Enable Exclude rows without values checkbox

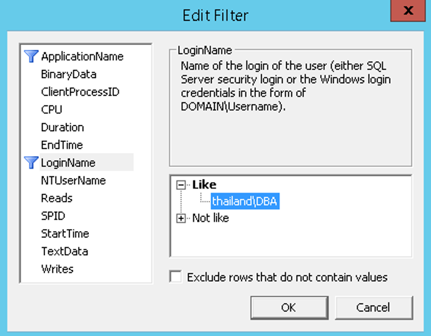tap(176, 277)
